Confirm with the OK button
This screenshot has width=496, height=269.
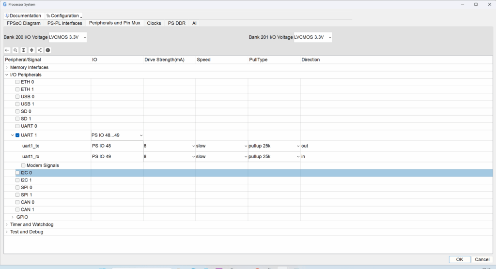(x=460, y=259)
